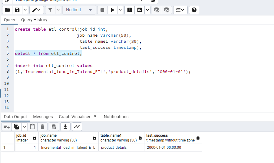Image resolution: width=274 pixels, height=163 pixels.
Task: Click the Commit transaction icon
Action: pyautogui.click(x=157, y=10)
